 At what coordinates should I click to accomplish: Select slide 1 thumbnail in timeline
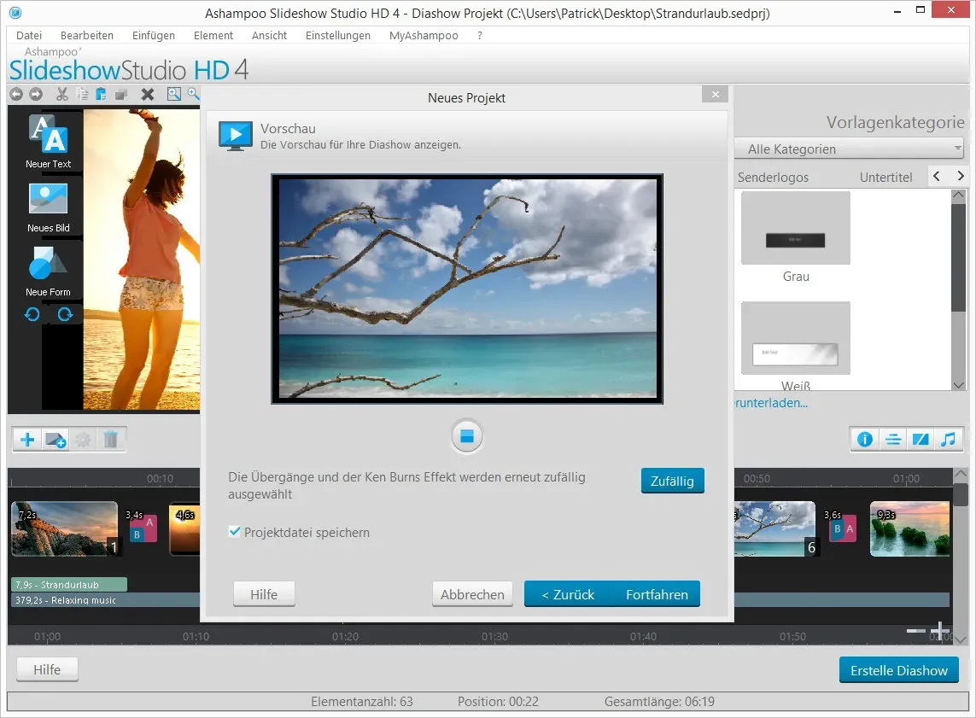click(65, 528)
